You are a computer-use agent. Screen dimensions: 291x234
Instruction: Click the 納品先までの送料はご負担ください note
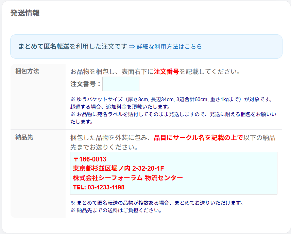[x=116, y=210]
